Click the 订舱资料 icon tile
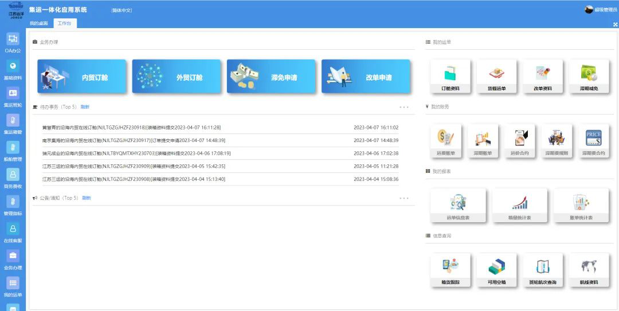The width and height of the screenshot is (619, 311). pyautogui.click(x=450, y=76)
